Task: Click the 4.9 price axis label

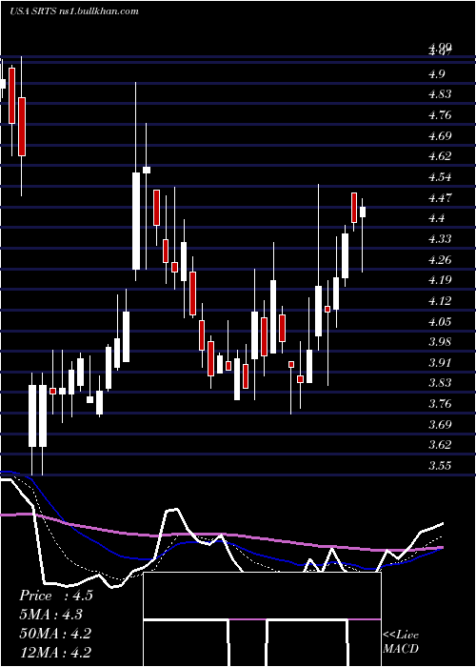Action: pos(436,74)
